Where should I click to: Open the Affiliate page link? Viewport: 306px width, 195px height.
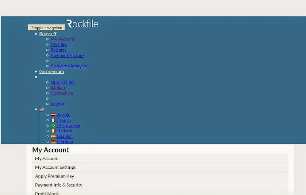tap(58, 88)
